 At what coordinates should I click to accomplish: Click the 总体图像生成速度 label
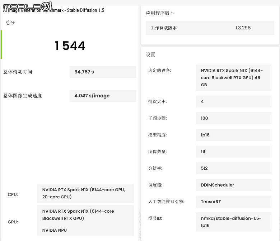click(x=23, y=96)
